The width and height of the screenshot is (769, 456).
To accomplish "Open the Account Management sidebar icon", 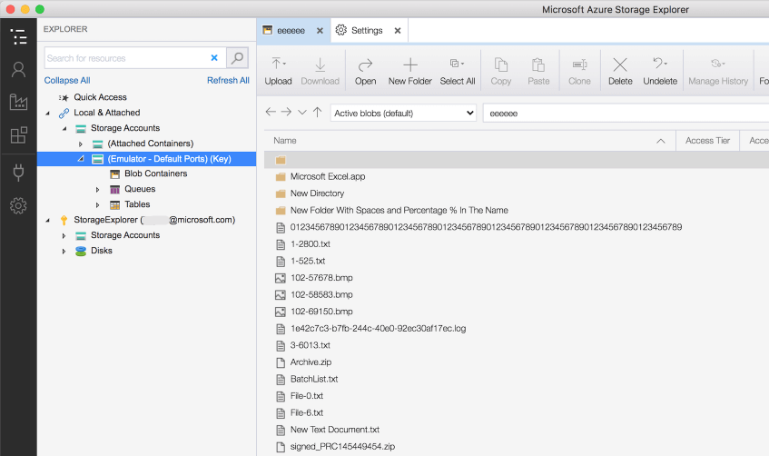I will (x=18, y=70).
